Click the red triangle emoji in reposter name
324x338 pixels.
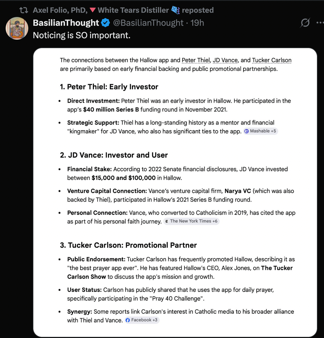tap(92, 10)
